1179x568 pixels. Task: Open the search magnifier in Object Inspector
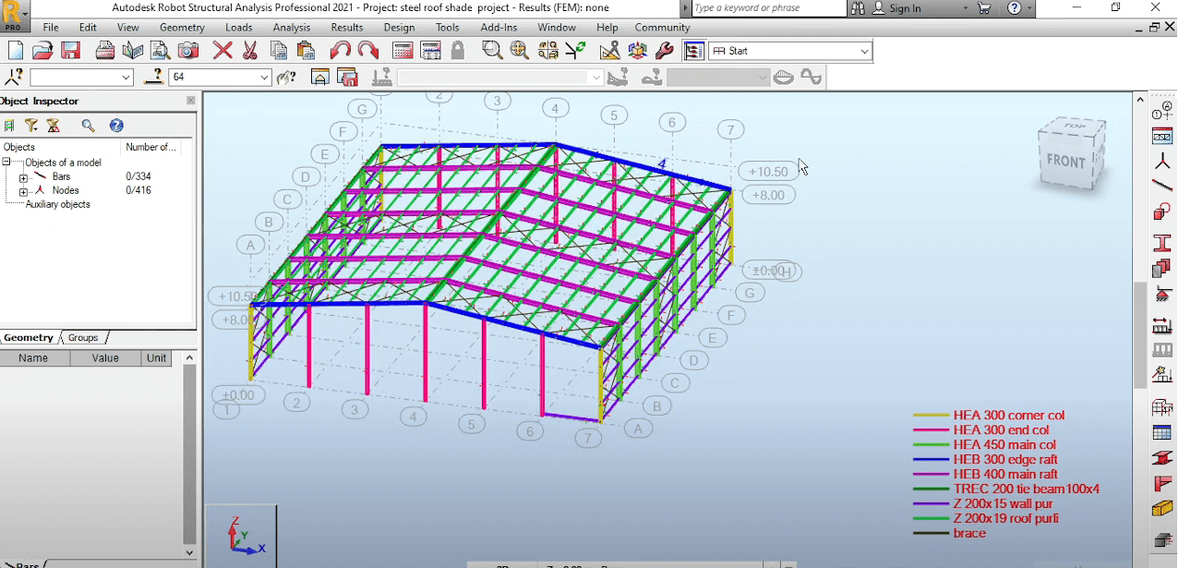click(x=89, y=125)
